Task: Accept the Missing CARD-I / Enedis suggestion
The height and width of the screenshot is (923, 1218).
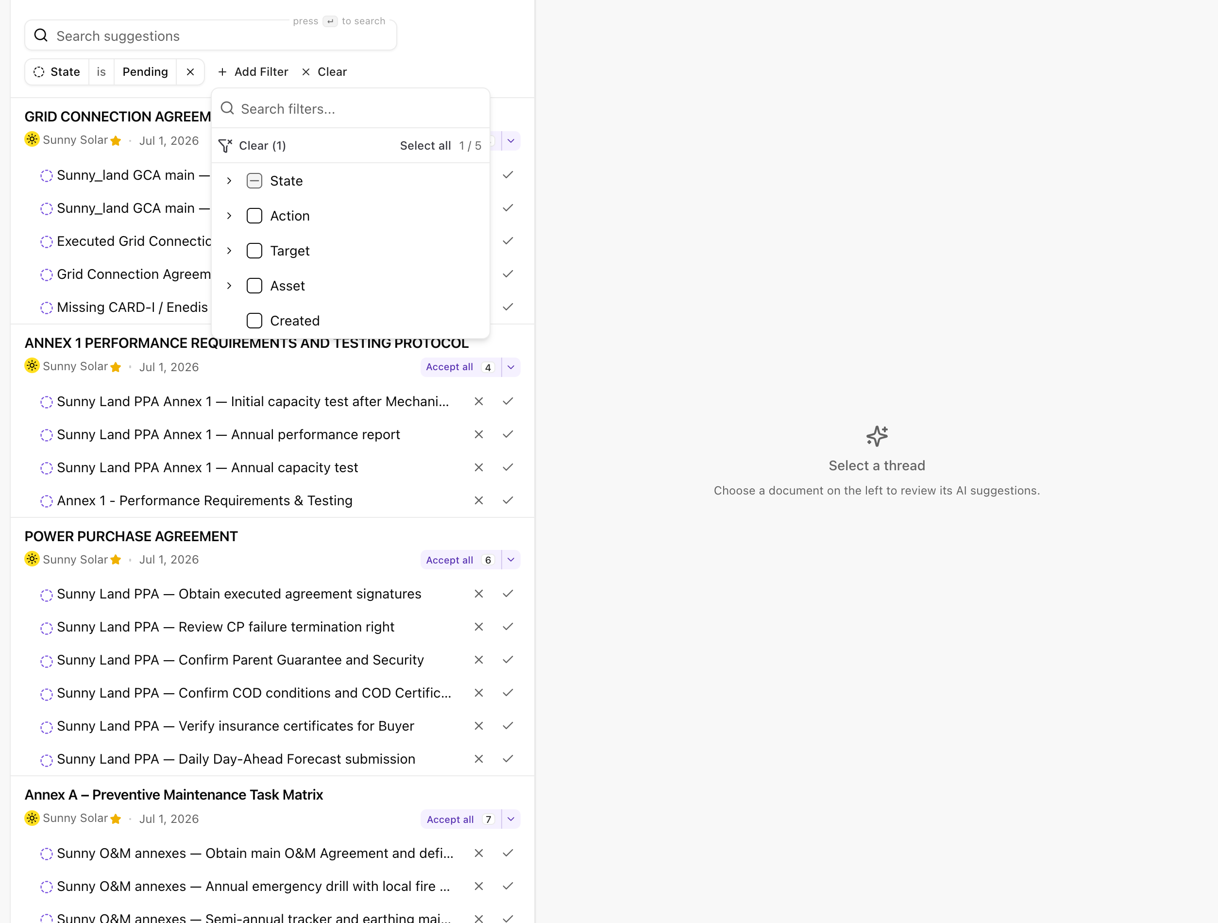Action: [x=507, y=307]
